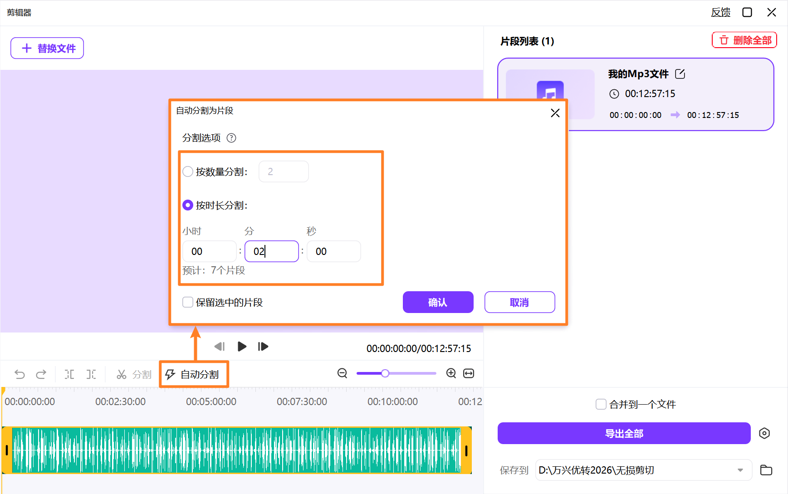
Task: Open the 分割选项 help question mark
Action: [231, 138]
